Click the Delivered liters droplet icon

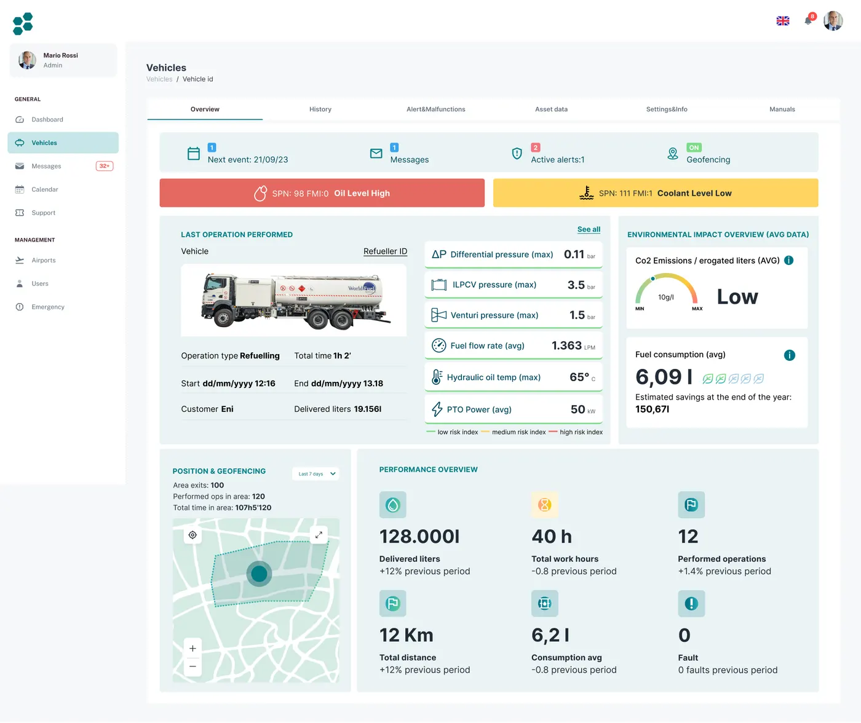click(393, 505)
